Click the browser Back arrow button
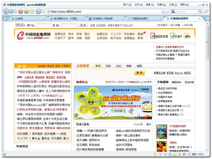 [x=6, y=12]
